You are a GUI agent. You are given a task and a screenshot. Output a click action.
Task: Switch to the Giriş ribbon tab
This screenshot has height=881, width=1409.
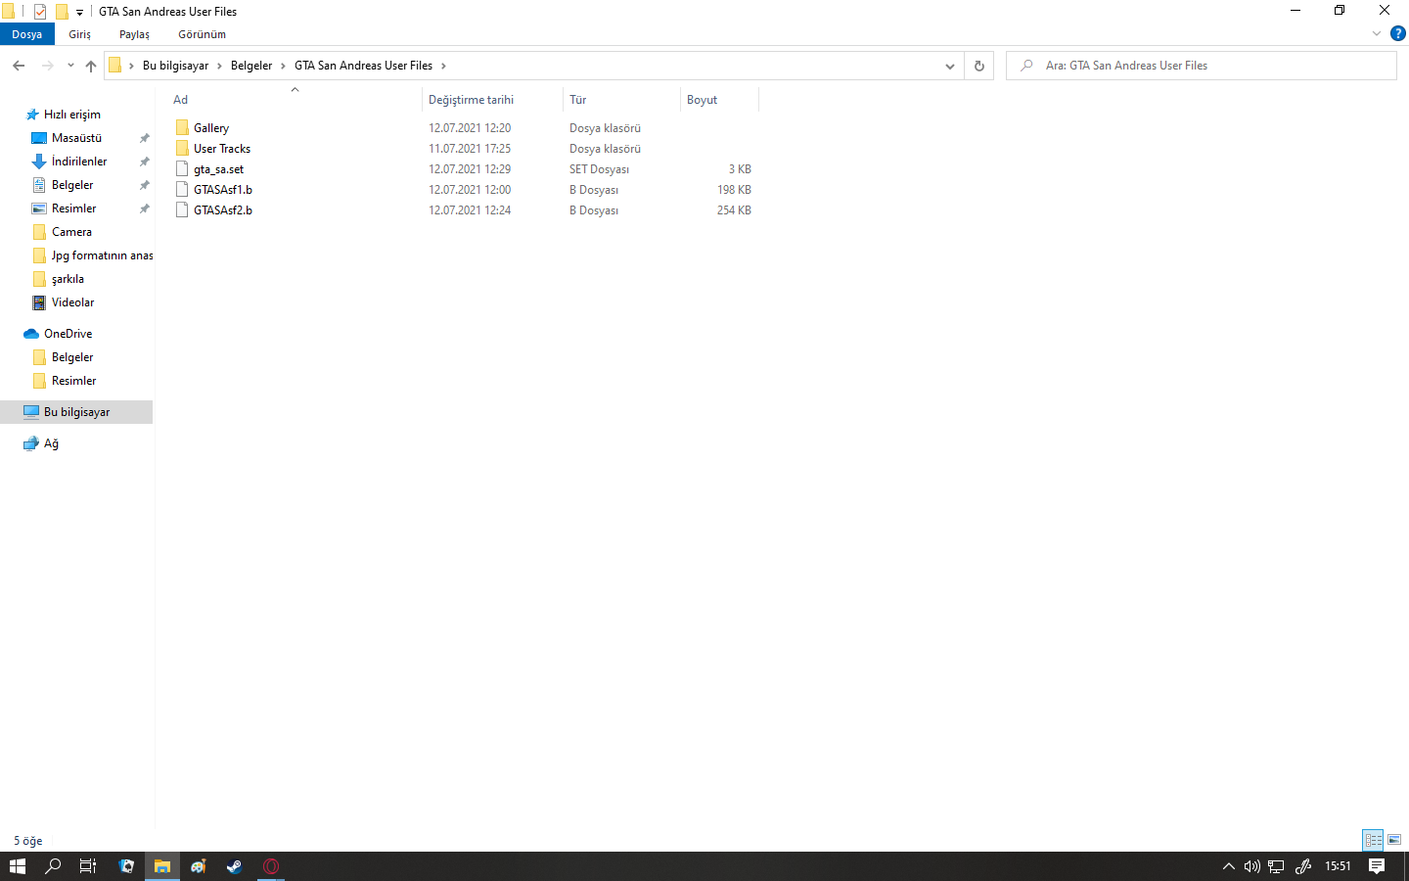pos(80,34)
